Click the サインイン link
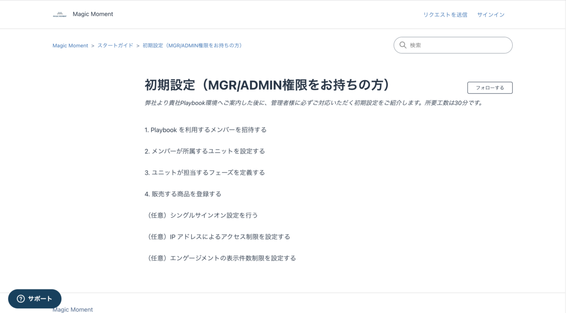Image resolution: width=566 pixels, height=313 pixels. [x=491, y=15]
